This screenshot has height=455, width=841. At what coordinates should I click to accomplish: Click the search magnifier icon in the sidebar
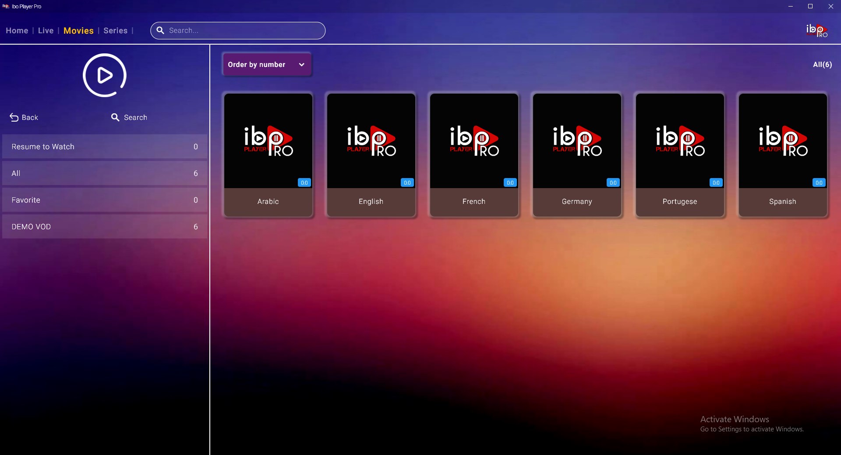[x=115, y=117]
